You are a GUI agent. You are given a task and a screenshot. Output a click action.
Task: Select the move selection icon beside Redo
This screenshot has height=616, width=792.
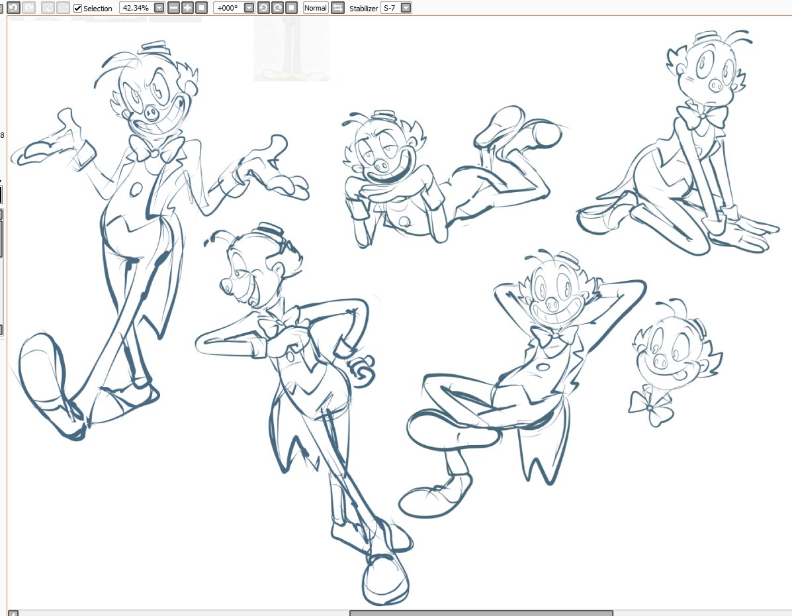[x=46, y=7]
